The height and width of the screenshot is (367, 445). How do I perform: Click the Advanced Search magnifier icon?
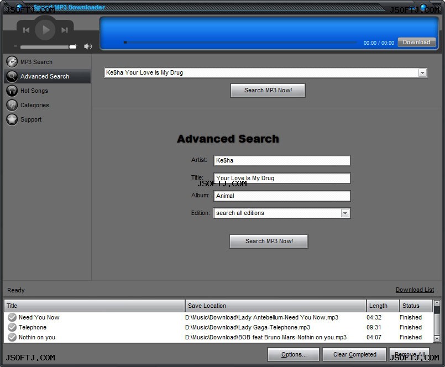pos(12,76)
